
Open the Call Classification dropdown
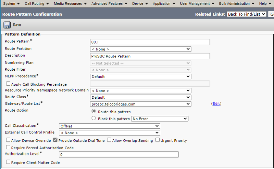[109, 126]
